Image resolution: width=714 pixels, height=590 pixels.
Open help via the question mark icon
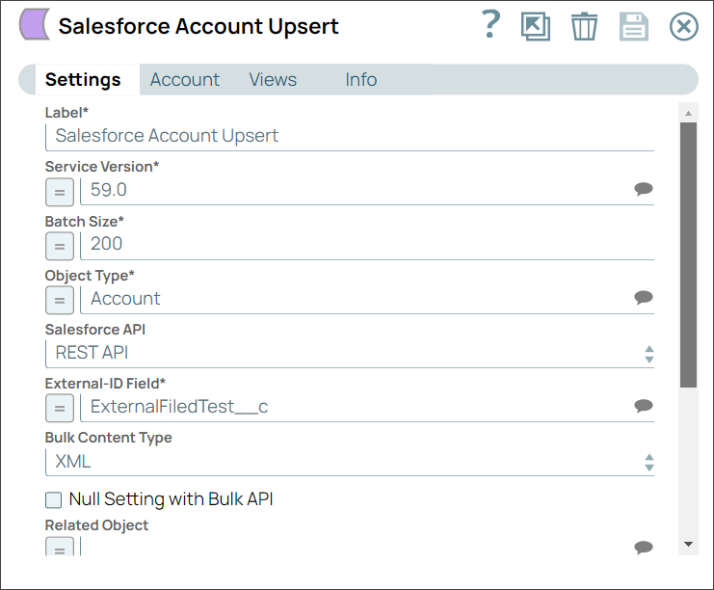pos(490,25)
